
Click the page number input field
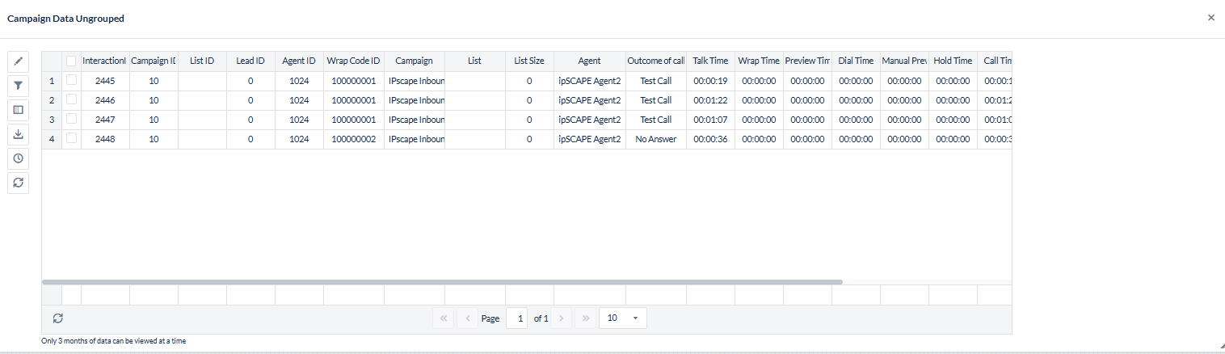pyautogui.click(x=516, y=318)
